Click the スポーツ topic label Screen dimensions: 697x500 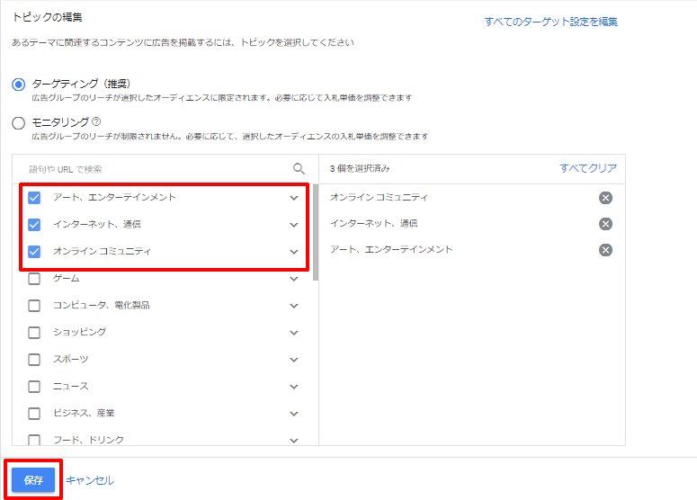71,360
